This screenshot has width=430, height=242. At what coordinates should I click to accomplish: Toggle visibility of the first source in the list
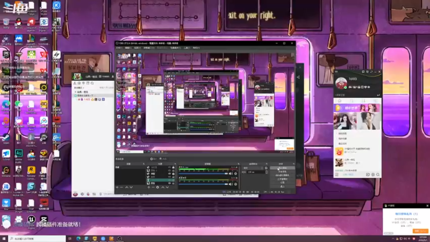[x=169, y=167]
